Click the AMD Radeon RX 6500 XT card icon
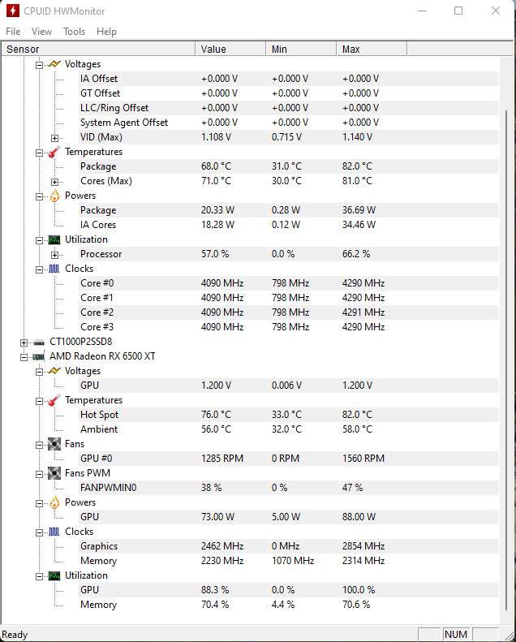Screen dimensions: 516x642 coord(38,356)
